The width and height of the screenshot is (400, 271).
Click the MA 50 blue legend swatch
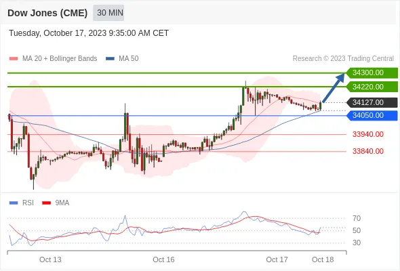click(110, 59)
